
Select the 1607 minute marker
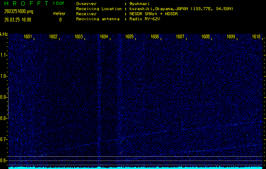(180, 37)
